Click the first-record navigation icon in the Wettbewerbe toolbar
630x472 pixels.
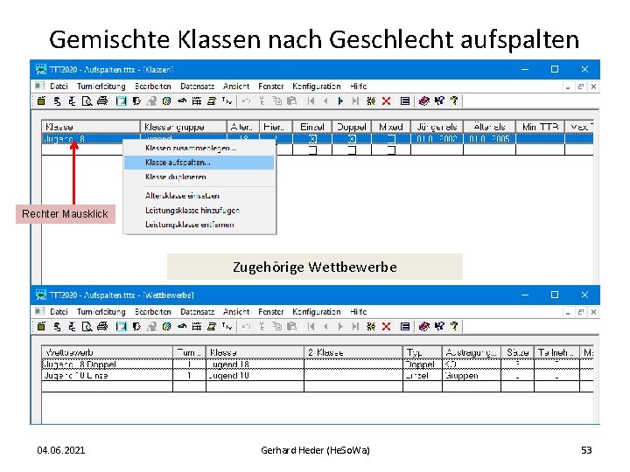pyautogui.click(x=311, y=327)
